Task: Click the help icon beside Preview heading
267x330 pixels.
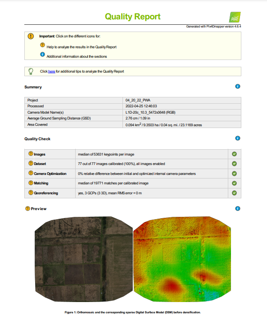Action: pyautogui.click(x=27, y=209)
